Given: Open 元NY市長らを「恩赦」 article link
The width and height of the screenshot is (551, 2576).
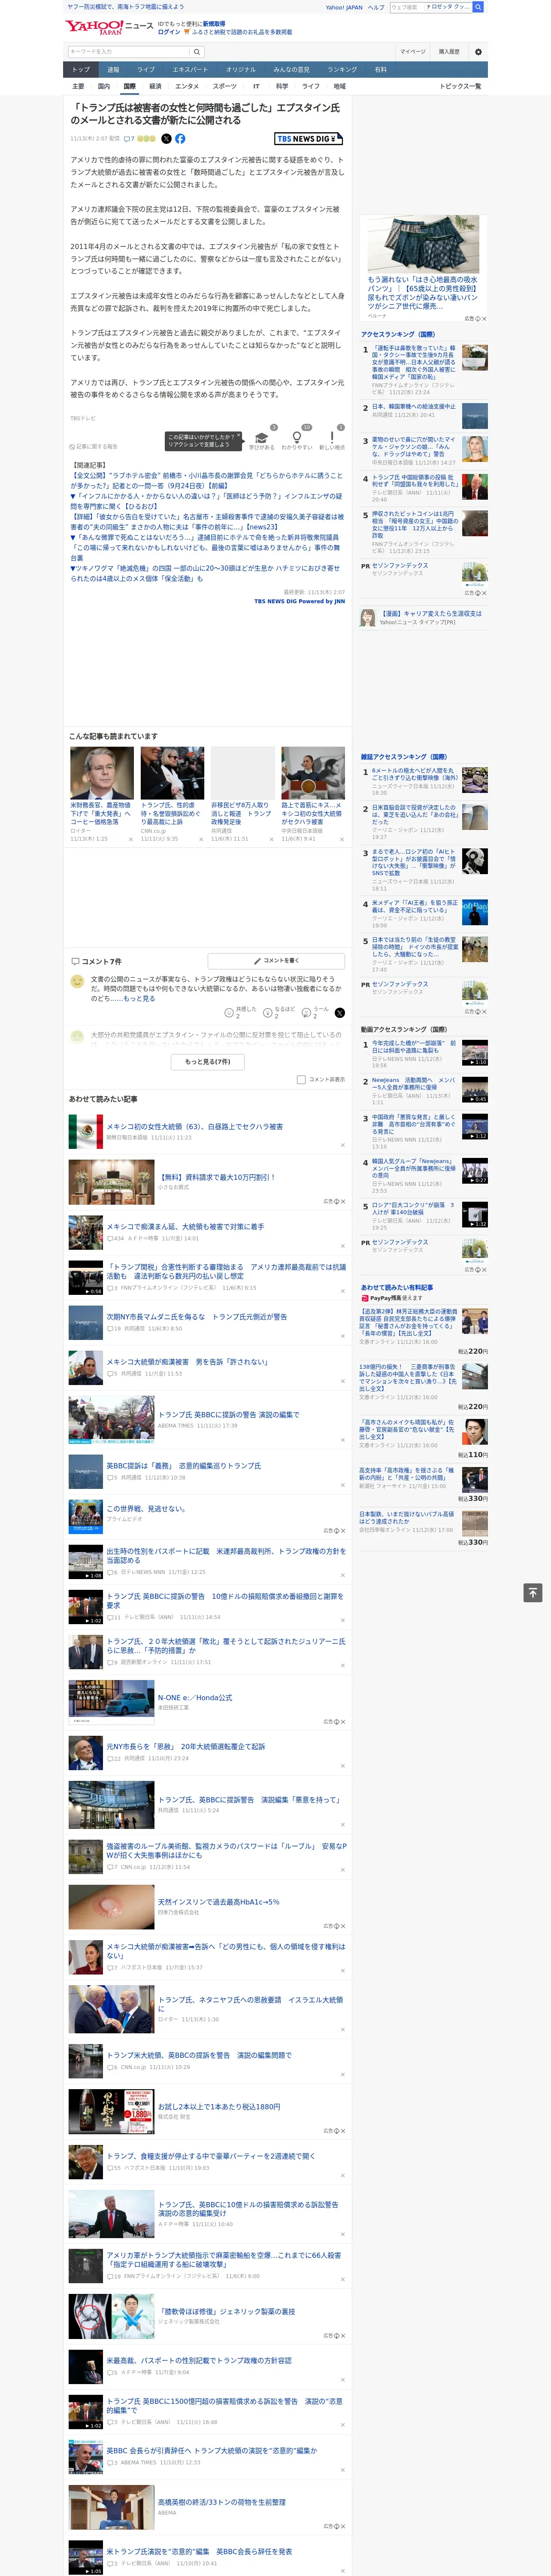Looking at the screenshot, I should point(185,1746).
